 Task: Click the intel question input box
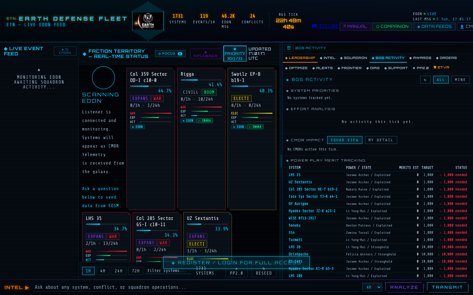tap(196, 287)
